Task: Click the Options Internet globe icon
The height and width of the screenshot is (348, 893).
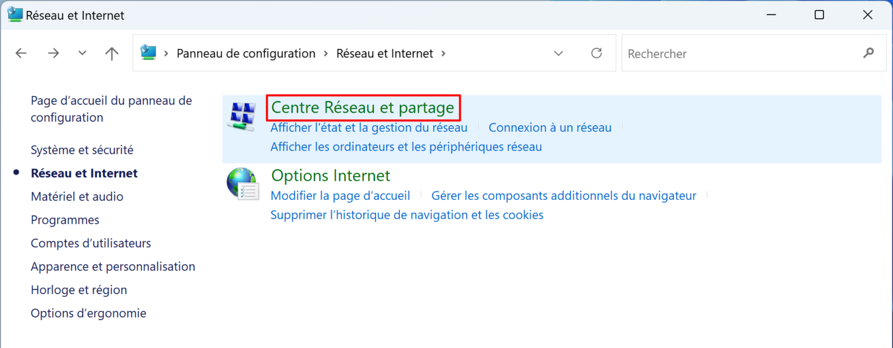Action: click(x=241, y=184)
